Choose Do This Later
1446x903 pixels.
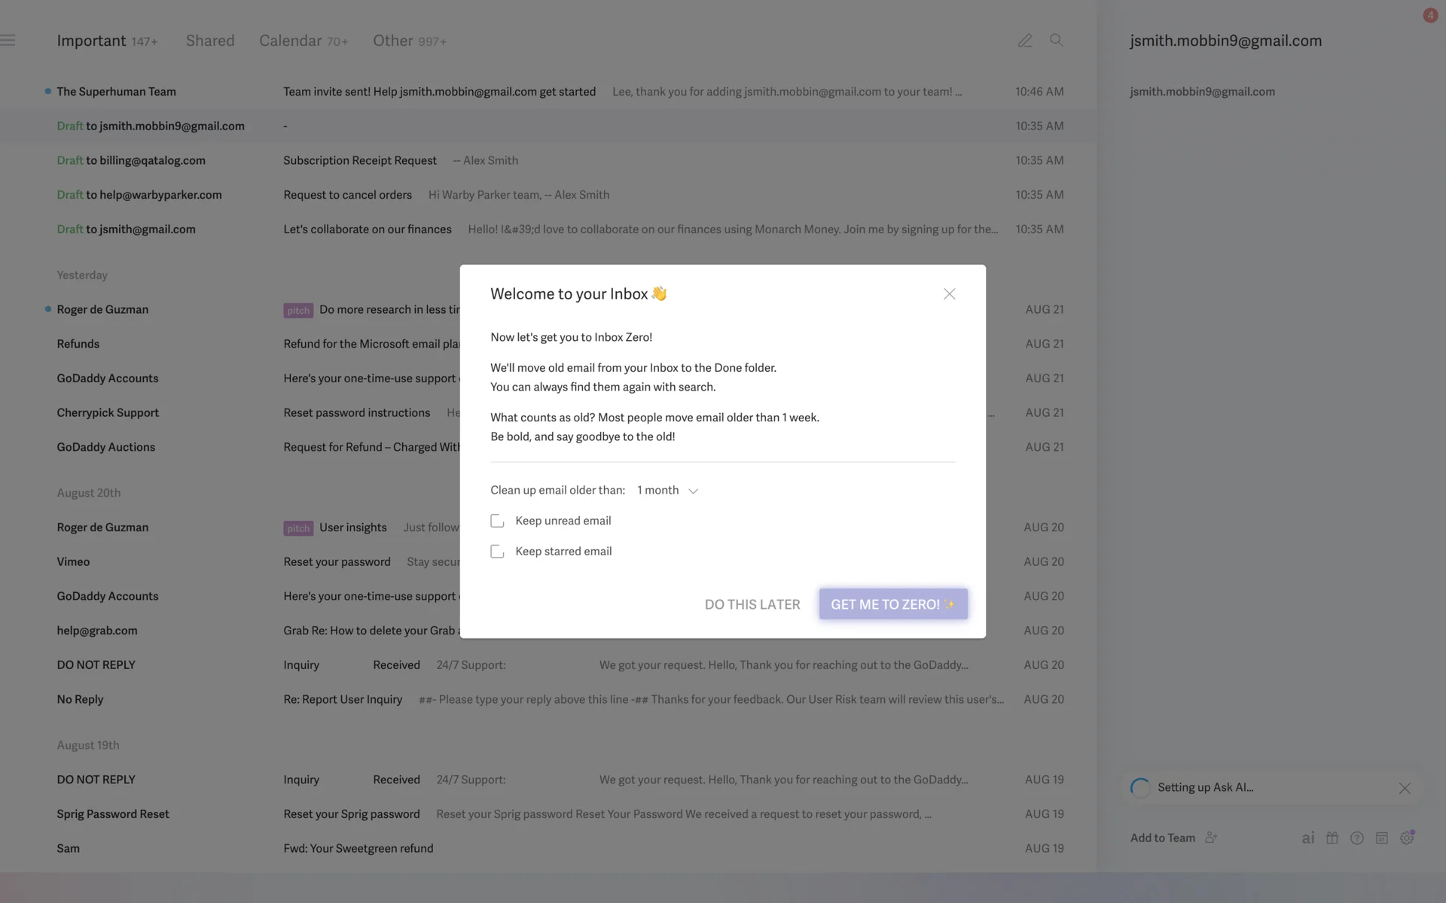[x=752, y=604]
